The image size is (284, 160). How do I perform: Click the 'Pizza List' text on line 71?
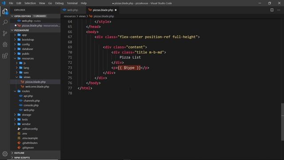pyautogui.click(x=130, y=57)
